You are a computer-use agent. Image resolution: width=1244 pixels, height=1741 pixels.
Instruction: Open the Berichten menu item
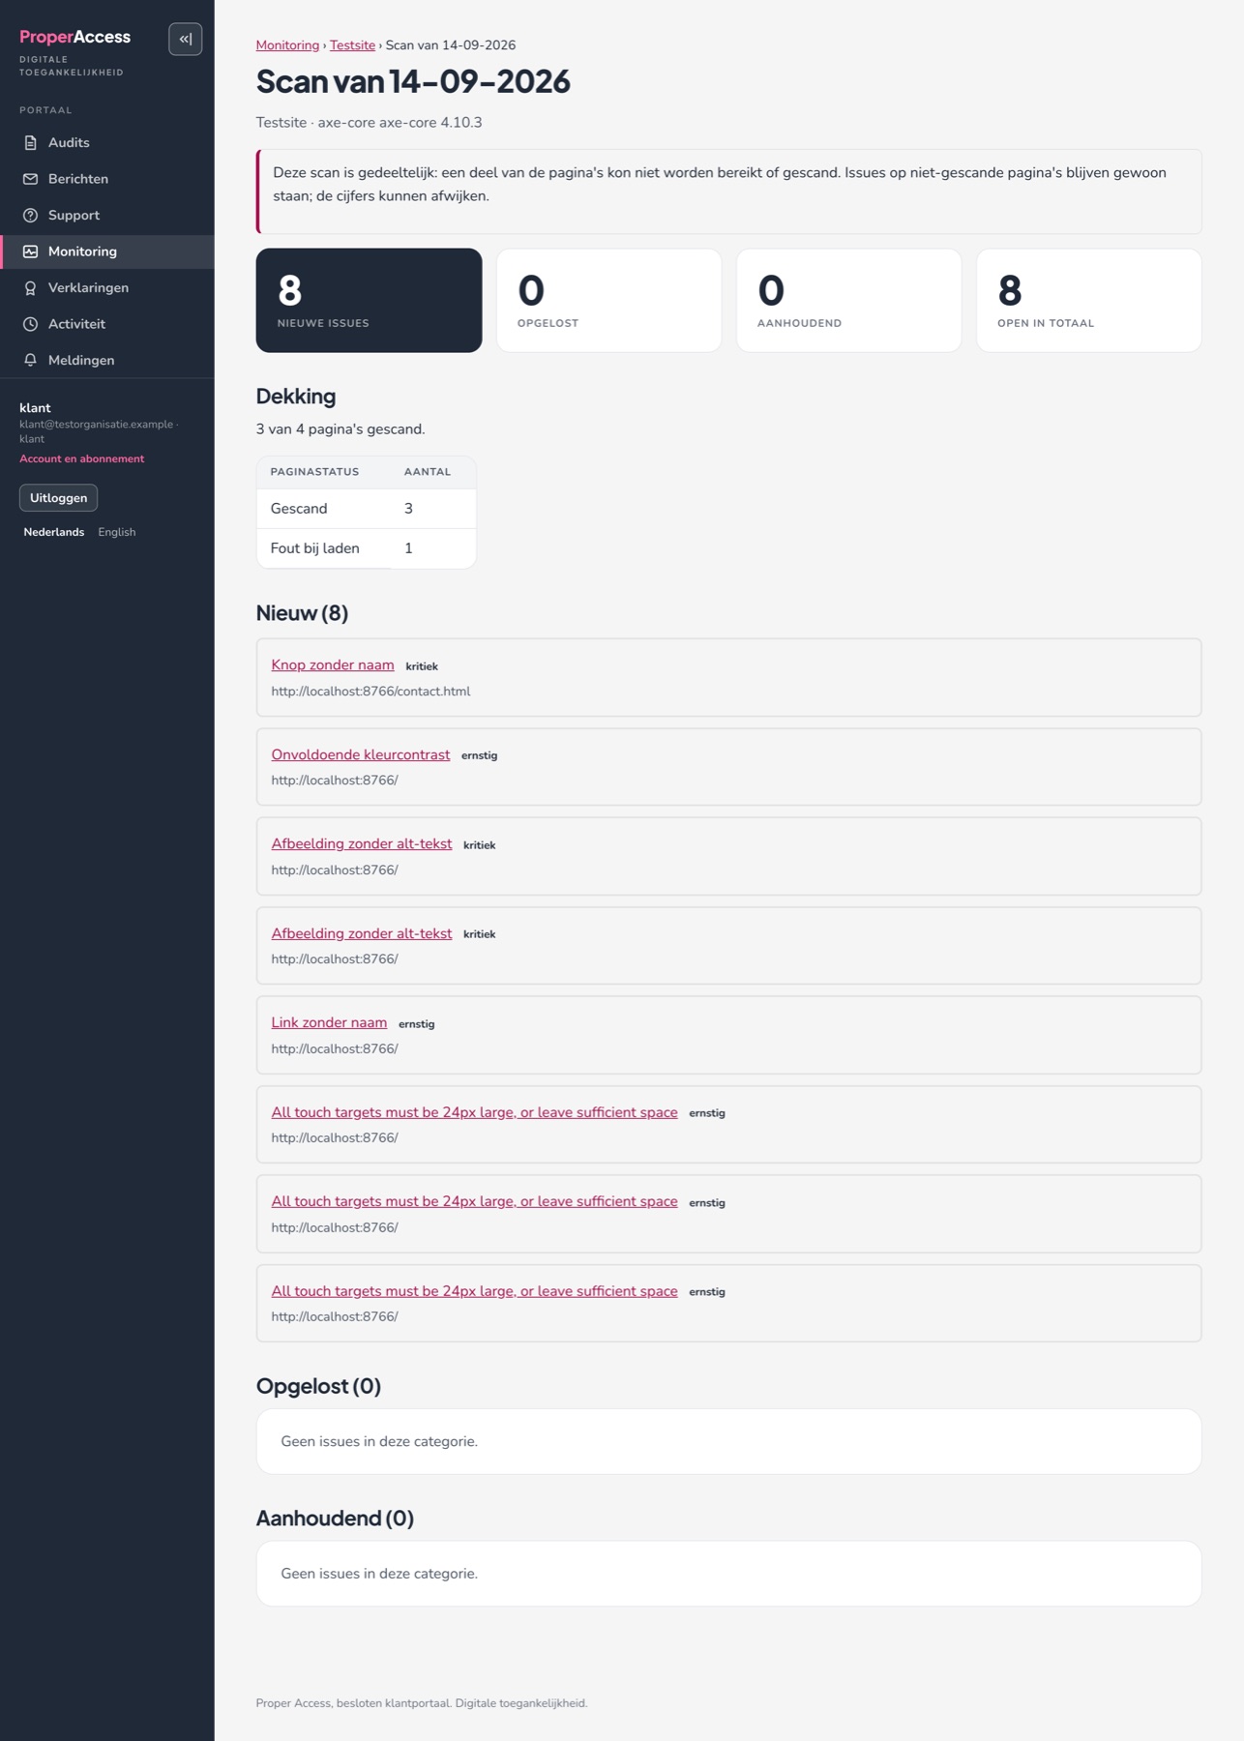click(x=107, y=179)
